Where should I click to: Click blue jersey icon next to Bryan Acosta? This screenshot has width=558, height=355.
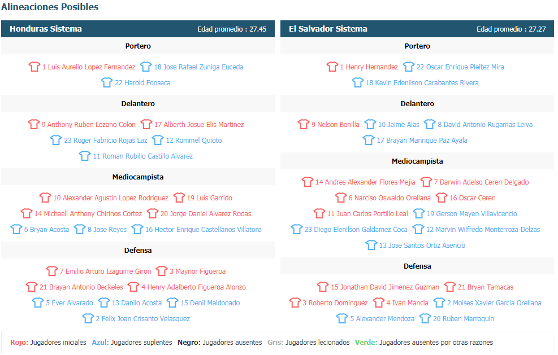pos(16,230)
